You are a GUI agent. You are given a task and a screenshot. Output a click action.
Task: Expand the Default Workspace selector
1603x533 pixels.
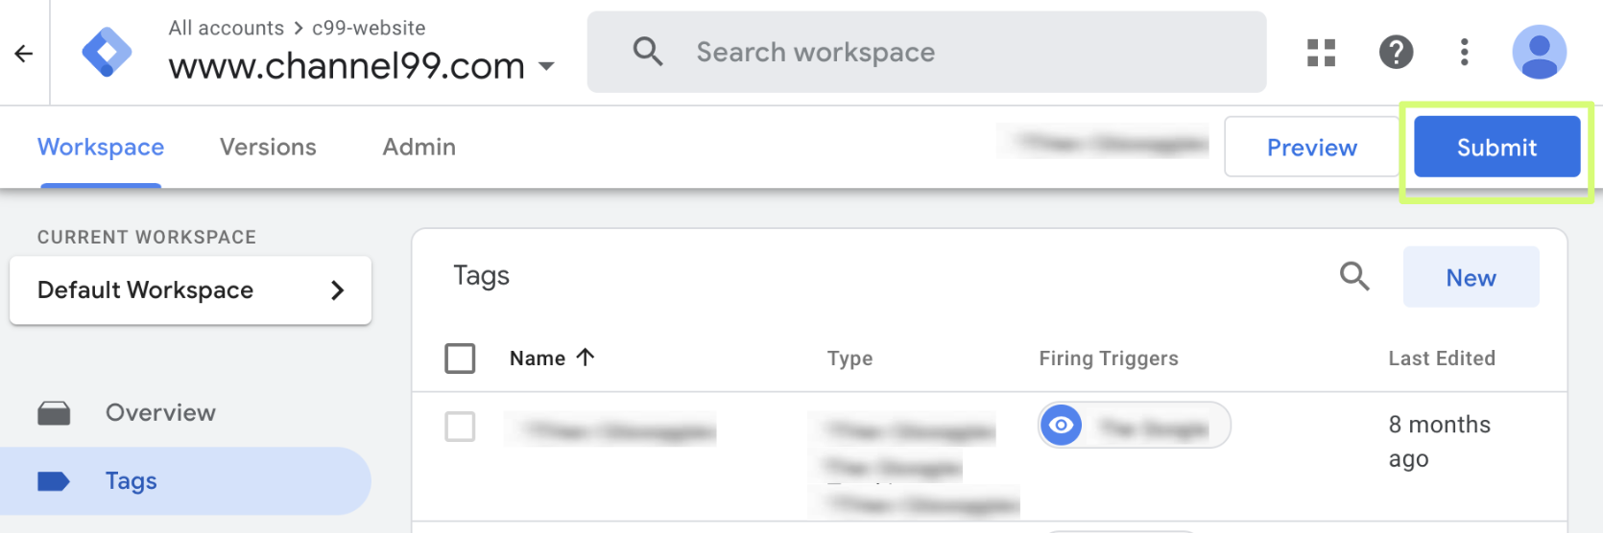(x=190, y=290)
